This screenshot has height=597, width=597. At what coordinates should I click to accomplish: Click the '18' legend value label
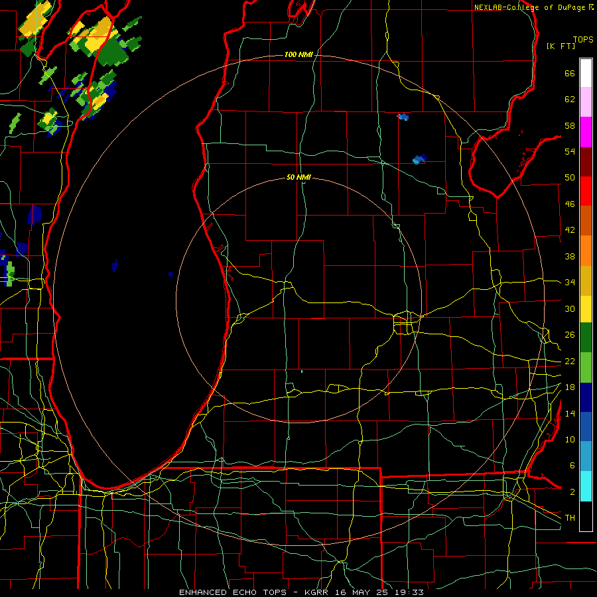coord(570,387)
